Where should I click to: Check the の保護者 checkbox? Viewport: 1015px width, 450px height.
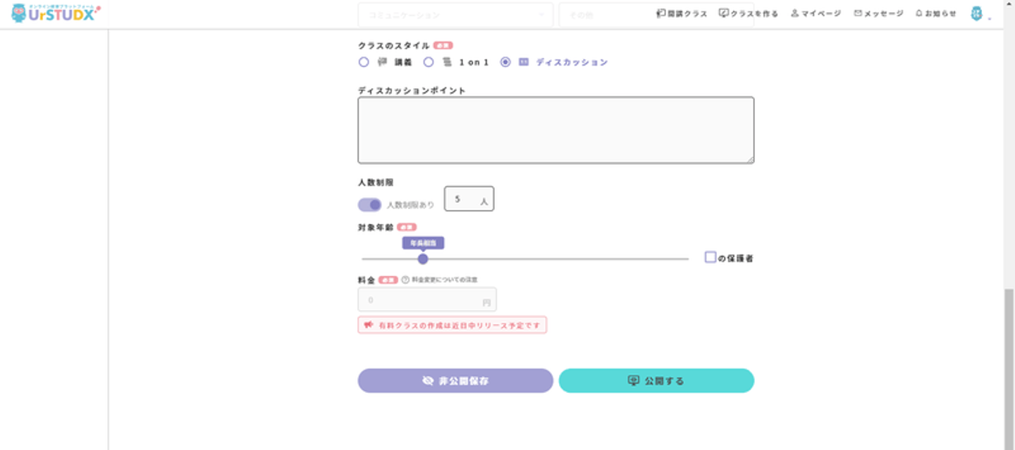(710, 257)
